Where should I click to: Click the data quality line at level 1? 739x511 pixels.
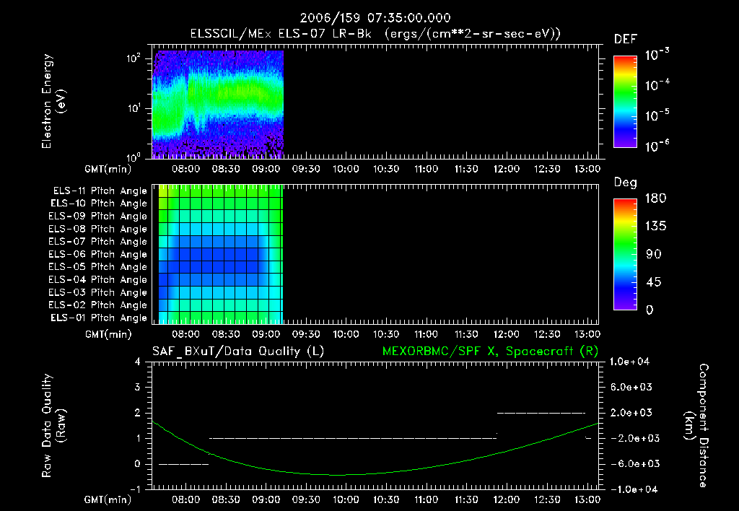[352, 438]
